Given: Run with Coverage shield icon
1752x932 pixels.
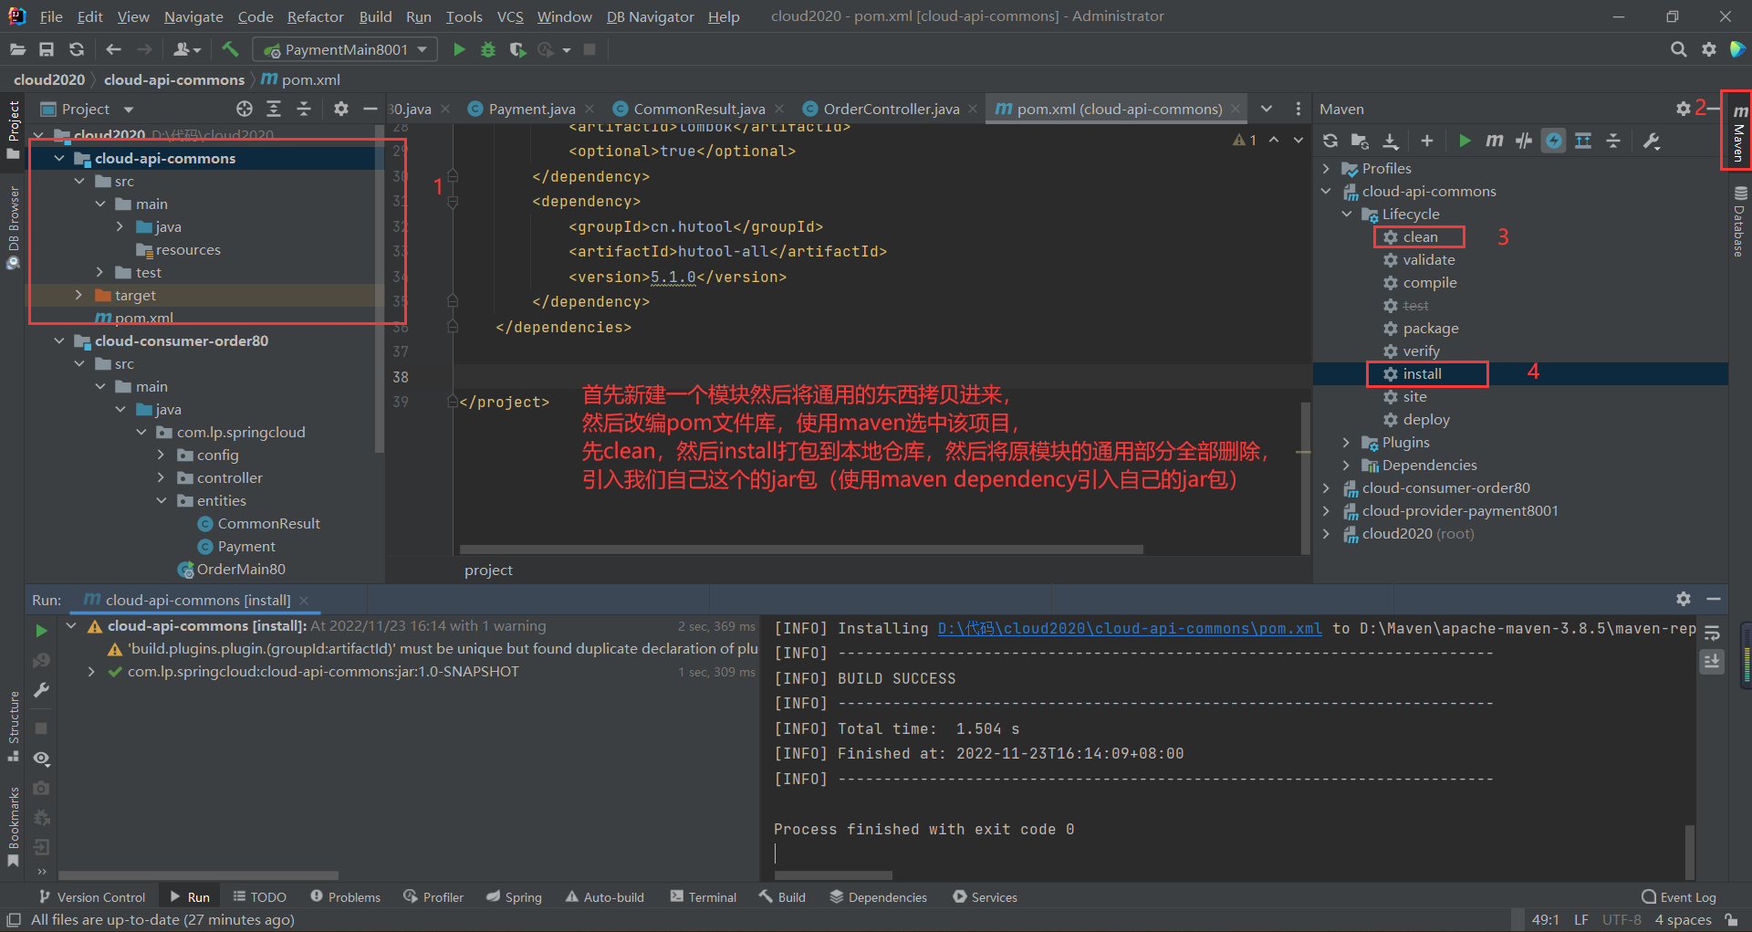Looking at the screenshot, I should point(517,49).
